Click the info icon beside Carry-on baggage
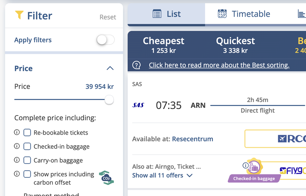 pos(17,160)
